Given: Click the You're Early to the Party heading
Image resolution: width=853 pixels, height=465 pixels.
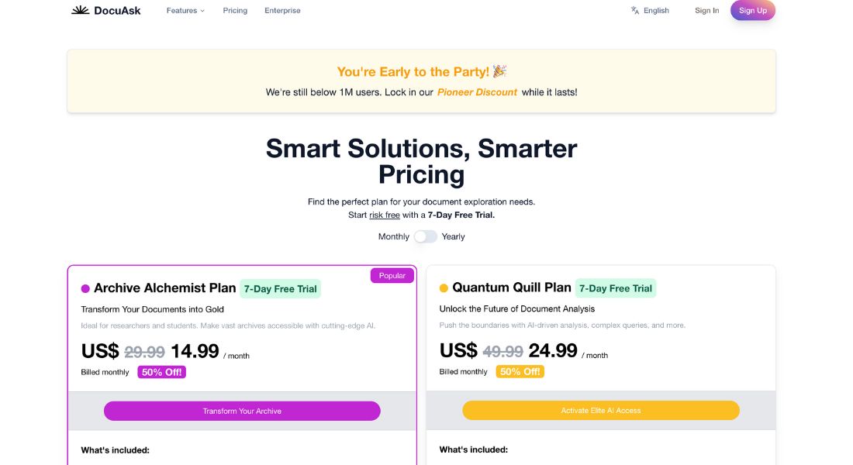Looking at the screenshot, I should (x=420, y=71).
